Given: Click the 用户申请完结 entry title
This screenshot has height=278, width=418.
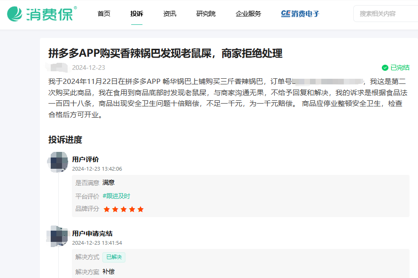Looking at the screenshot, I should 92,233.
